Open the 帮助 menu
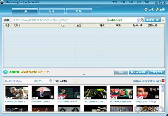The width and height of the screenshot is (168, 116). point(147,2)
